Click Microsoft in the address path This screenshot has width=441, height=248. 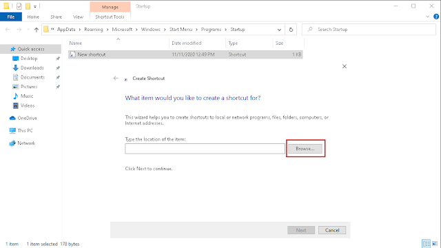(122, 29)
